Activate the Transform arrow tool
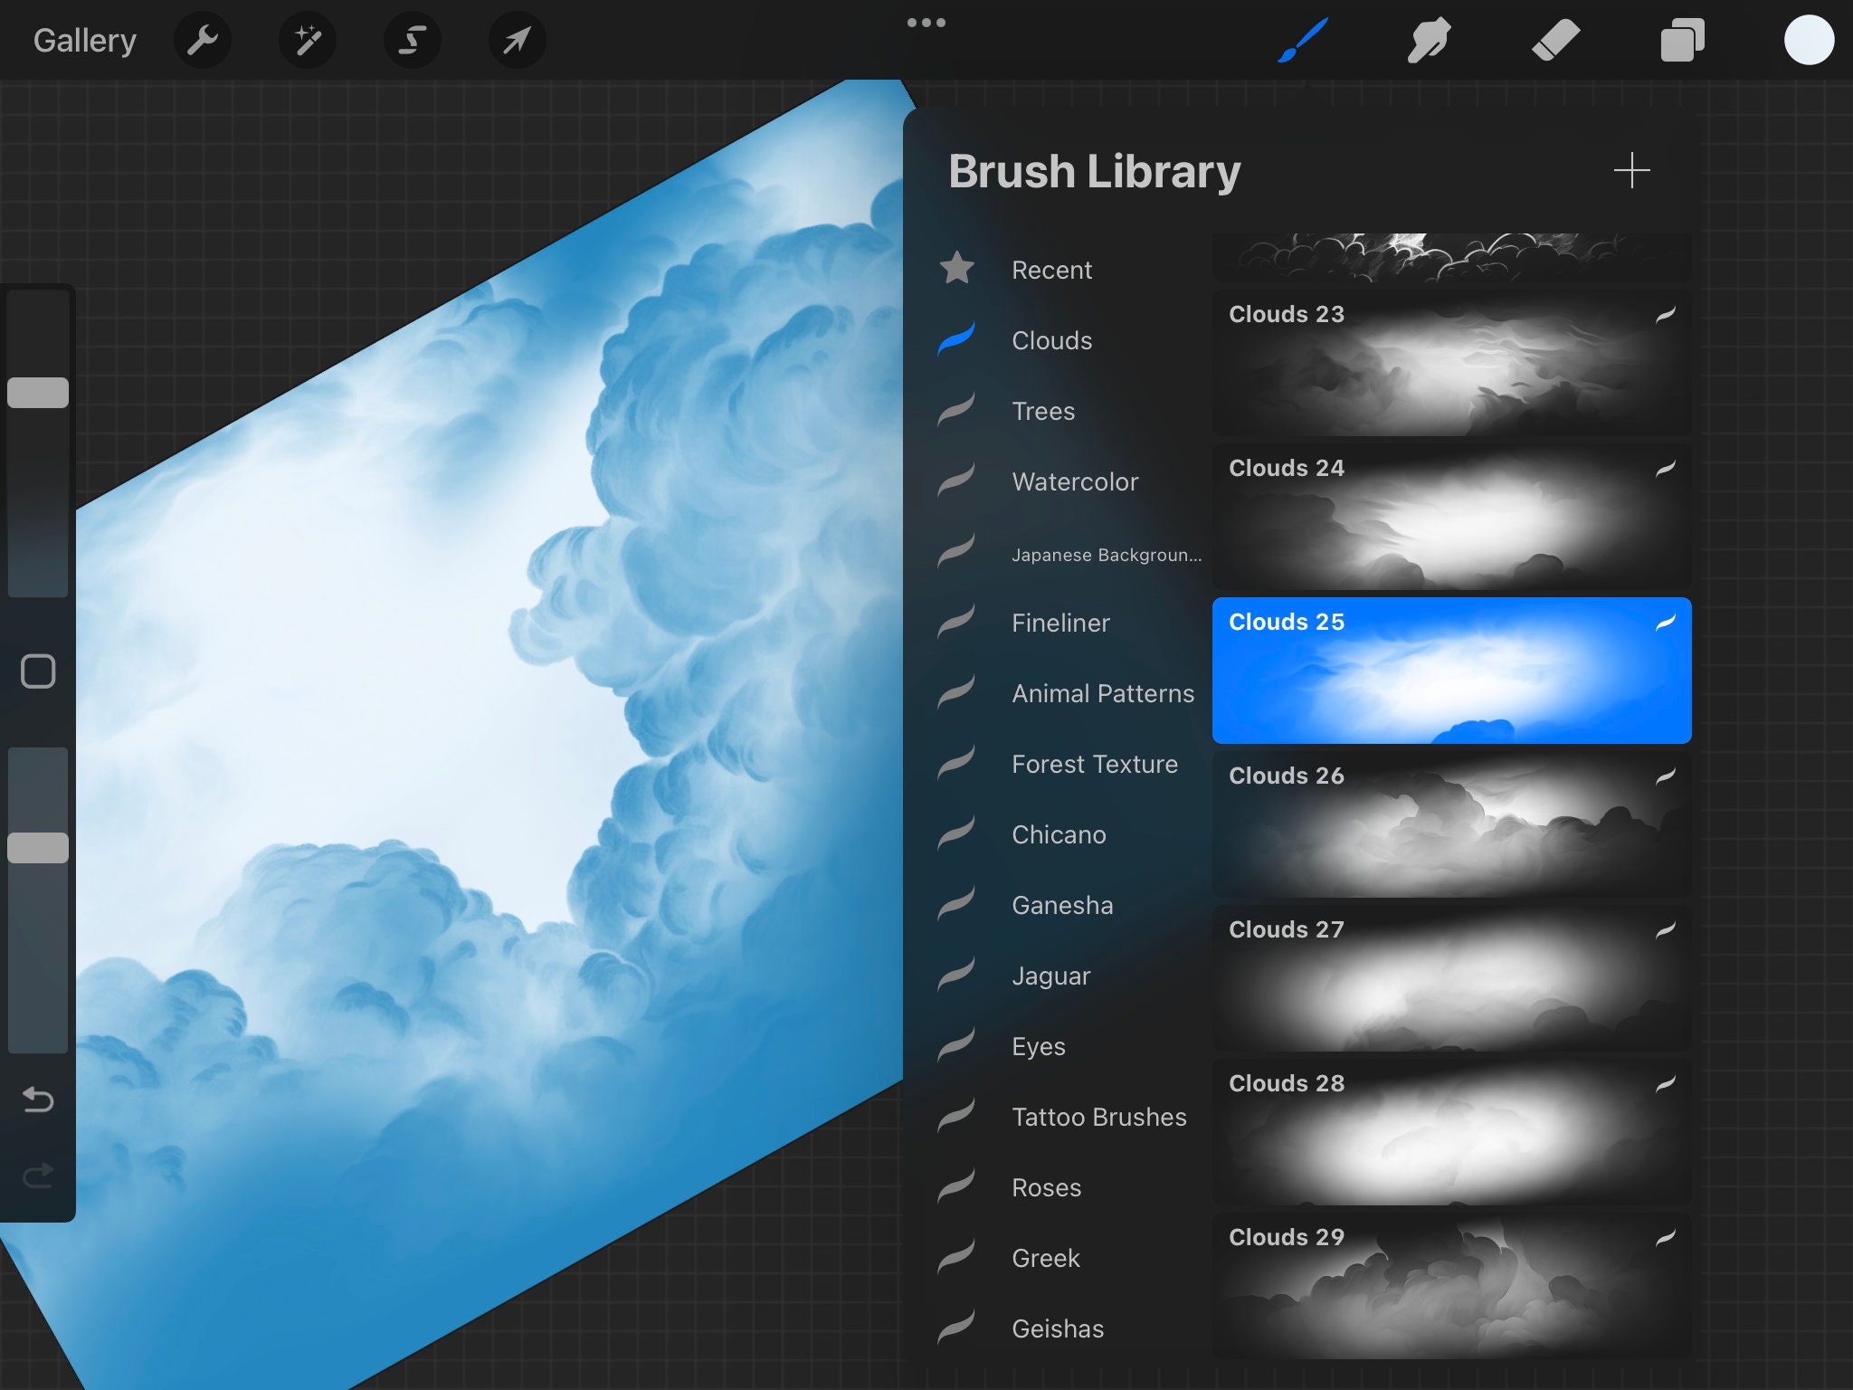 pos(517,41)
